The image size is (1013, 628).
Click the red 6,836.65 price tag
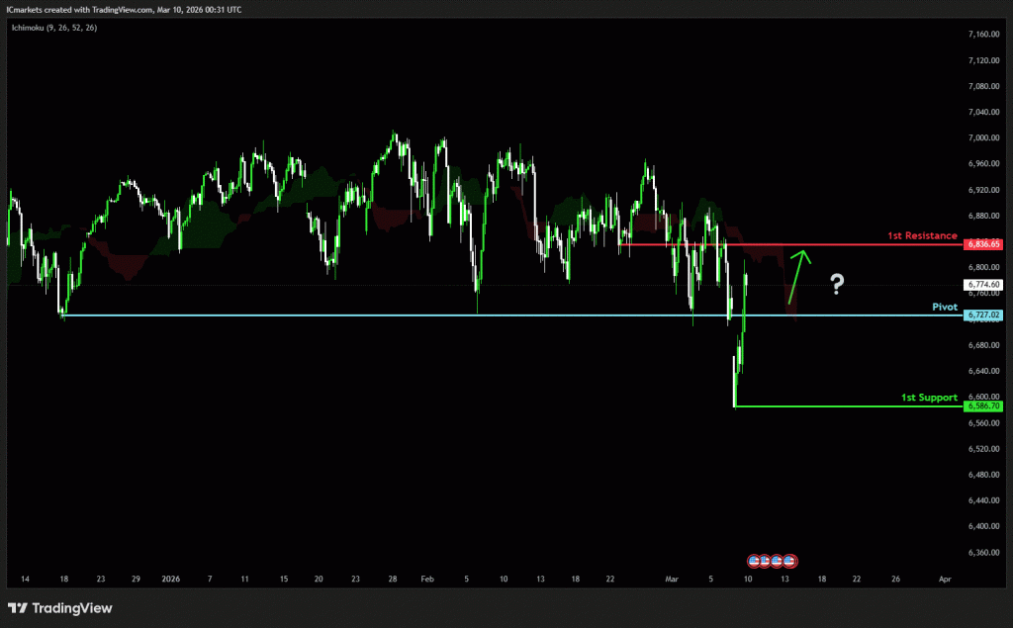pos(983,243)
